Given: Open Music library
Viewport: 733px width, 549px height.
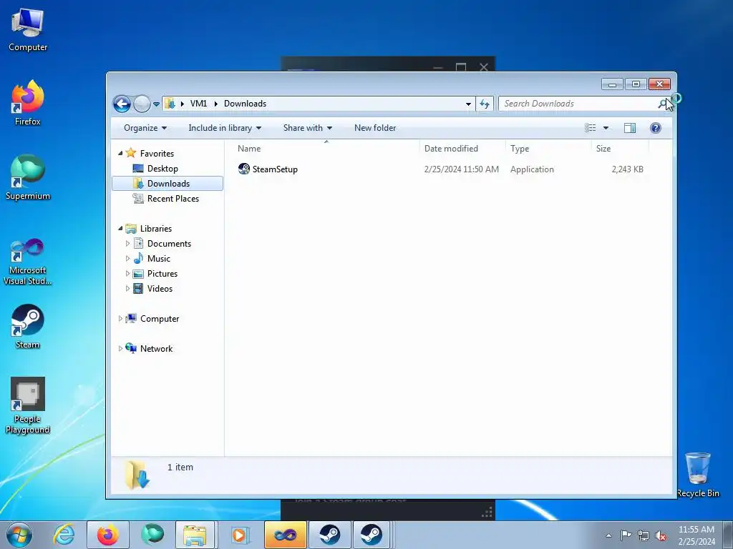Looking at the screenshot, I should [158, 259].
